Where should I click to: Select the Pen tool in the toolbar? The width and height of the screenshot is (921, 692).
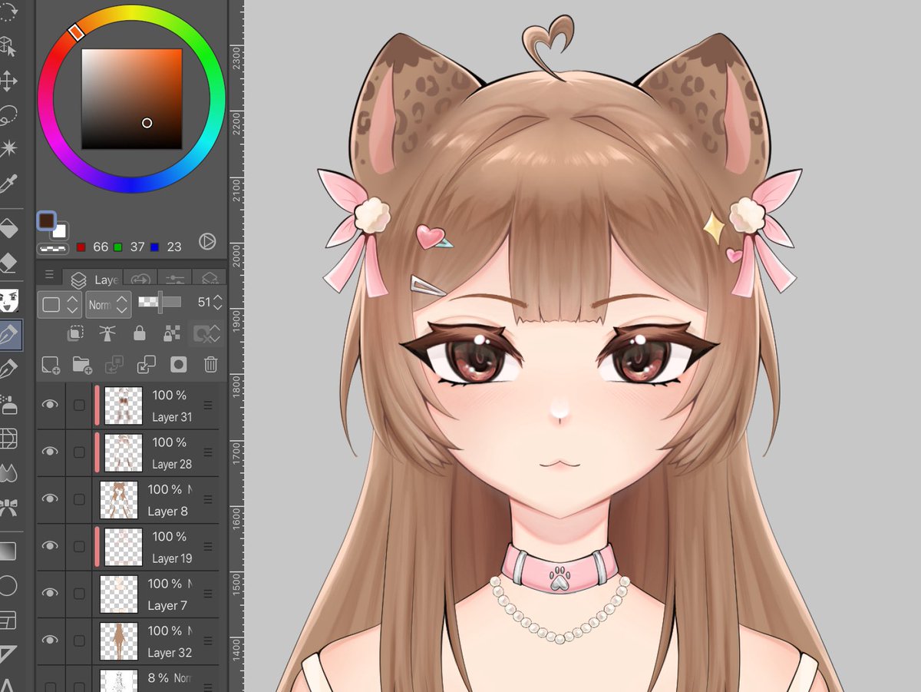[11, 333]
